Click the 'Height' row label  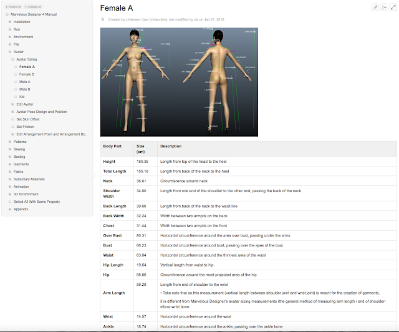point(109,162)
